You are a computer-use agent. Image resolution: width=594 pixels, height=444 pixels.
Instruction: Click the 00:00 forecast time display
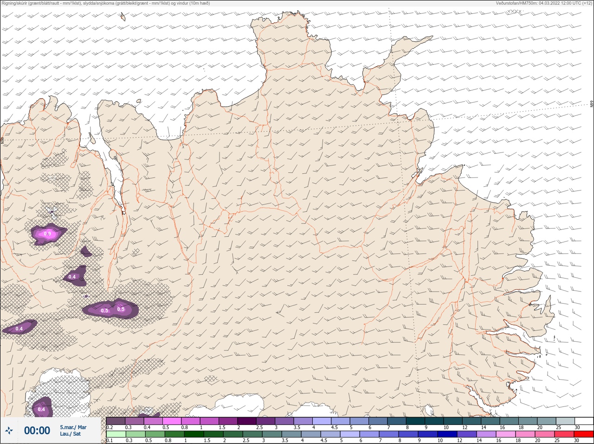[x=37, y=431]
